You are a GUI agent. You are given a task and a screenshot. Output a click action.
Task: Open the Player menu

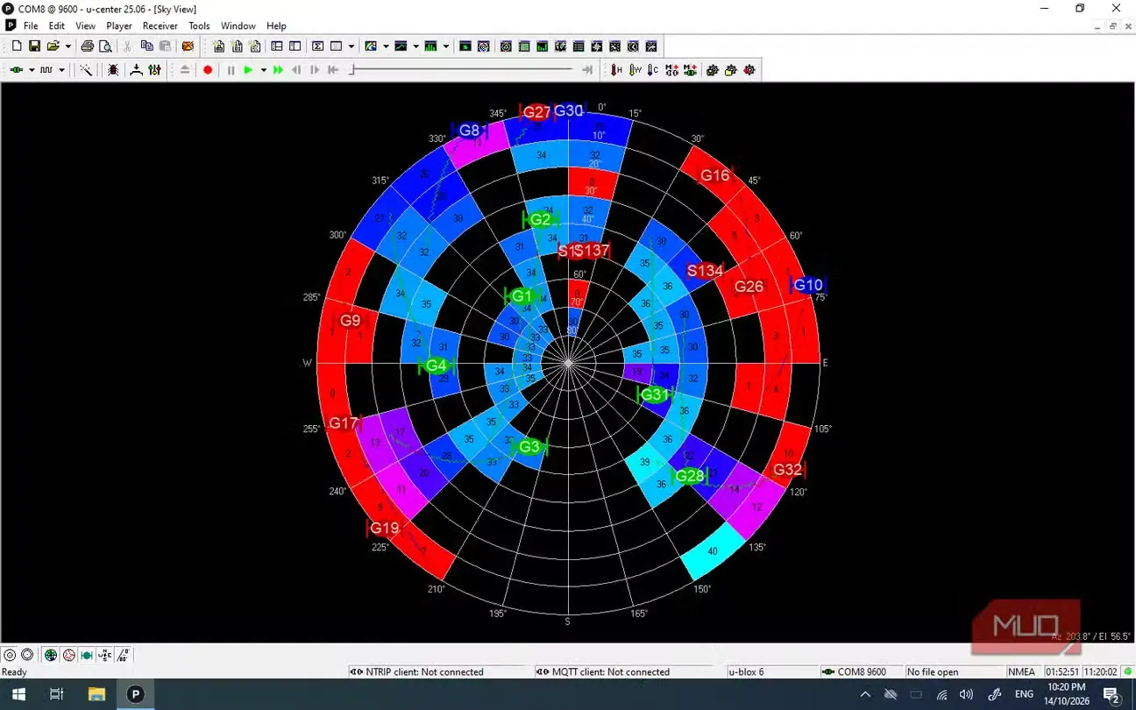pos(119,26)
